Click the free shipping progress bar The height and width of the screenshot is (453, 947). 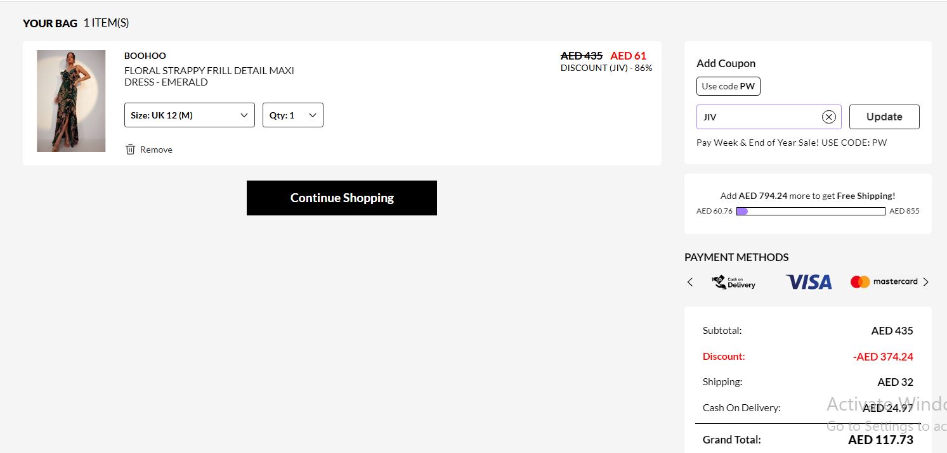(810, 210)
